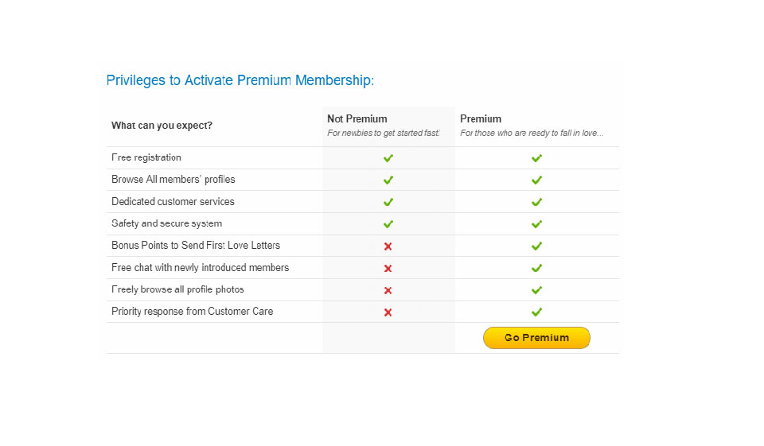The width and height of the screenshot is (764, 446).
Task: Click the 'What can you expect?' header
Action: pos(162,126)
